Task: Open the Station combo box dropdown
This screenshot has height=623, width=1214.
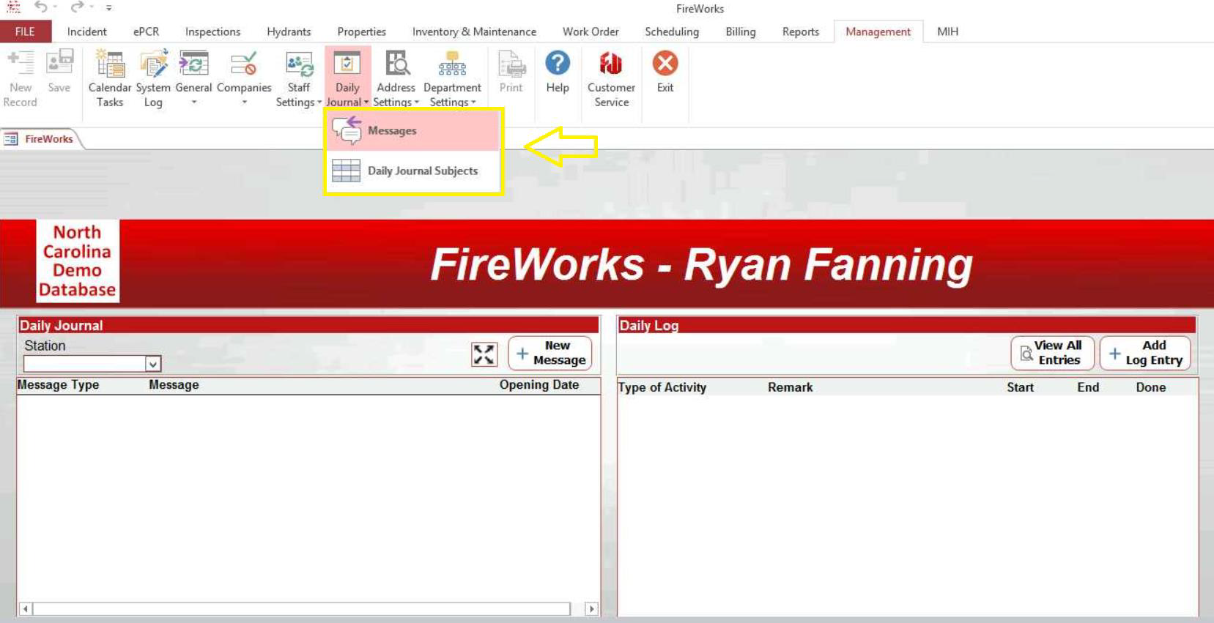Action: tap(153, 364)
